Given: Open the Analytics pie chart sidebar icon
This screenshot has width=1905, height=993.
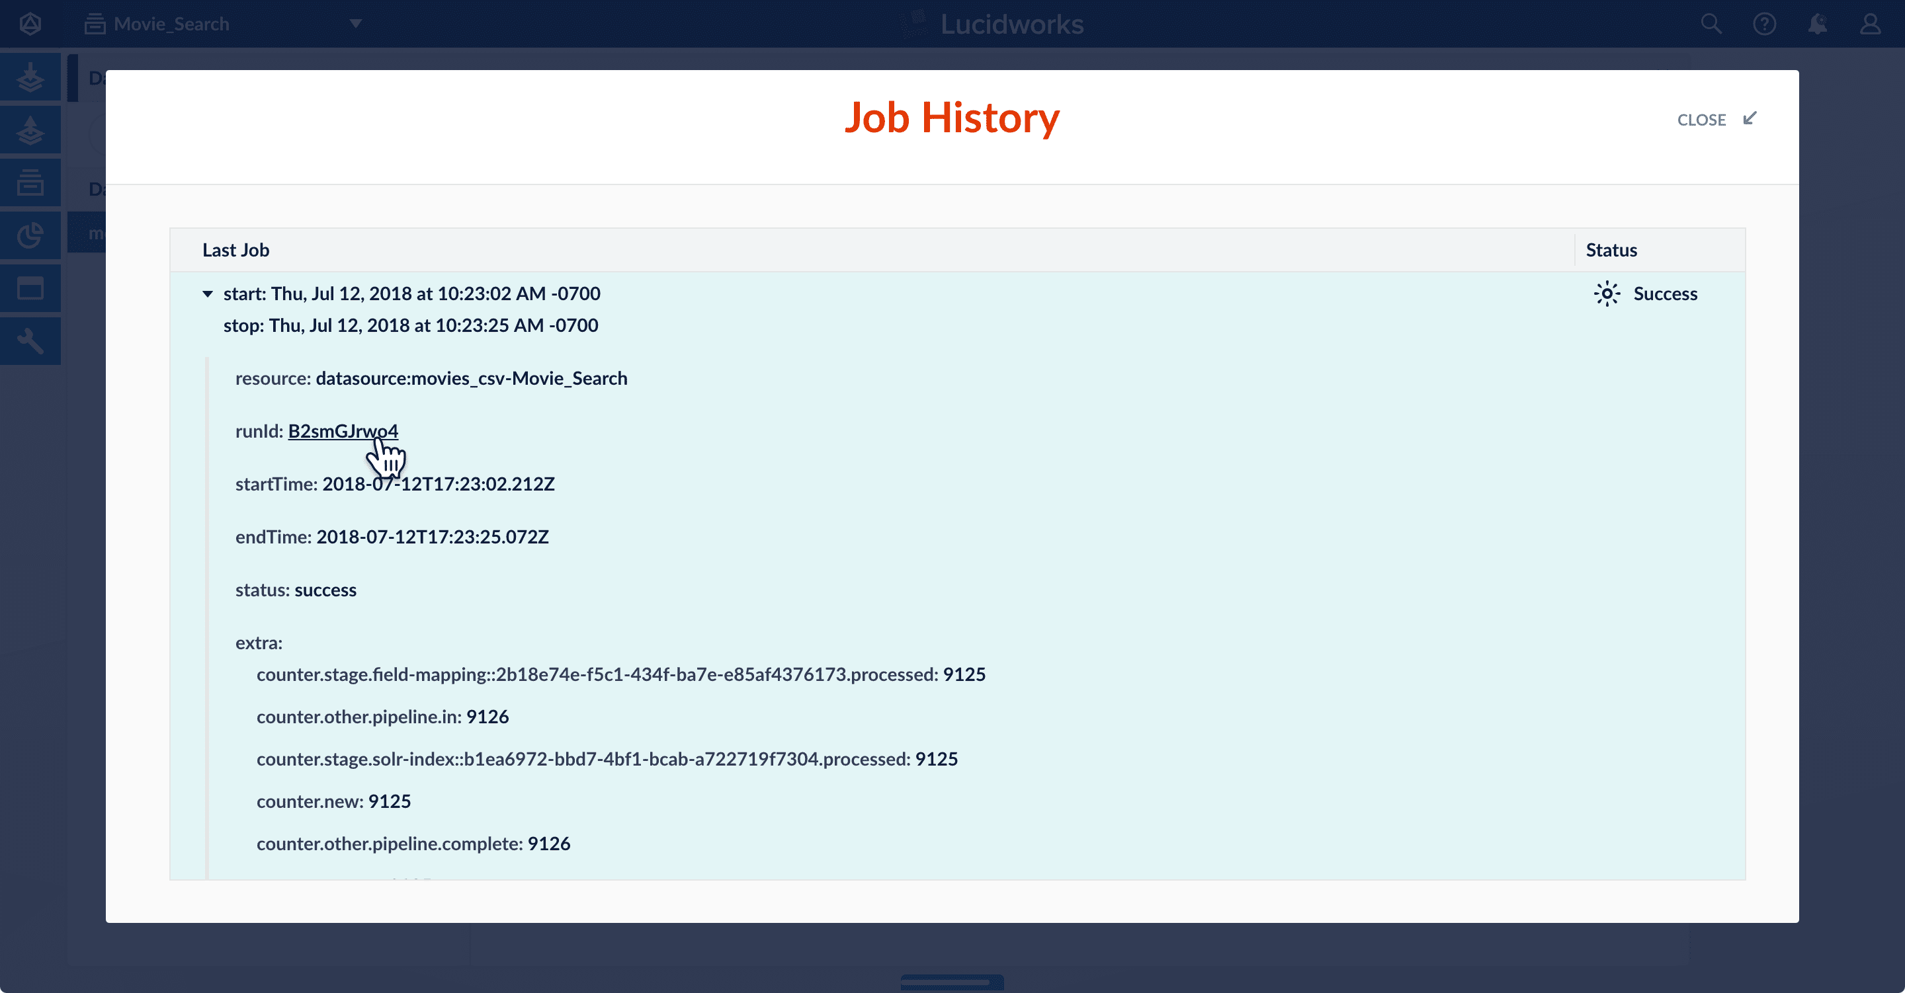Looking at the screenshot, I should pos(30,235).
